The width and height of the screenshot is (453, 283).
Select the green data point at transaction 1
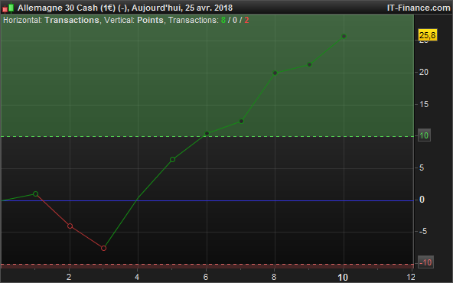pyautogui.click(x=35, y=194)
